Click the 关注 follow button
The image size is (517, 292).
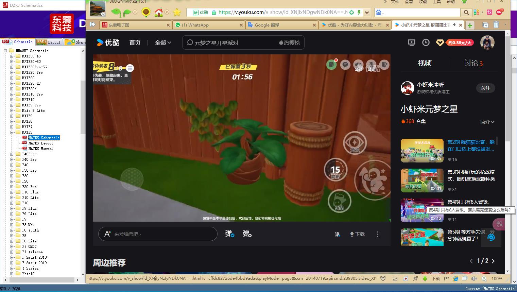click(x=485, y=88)
